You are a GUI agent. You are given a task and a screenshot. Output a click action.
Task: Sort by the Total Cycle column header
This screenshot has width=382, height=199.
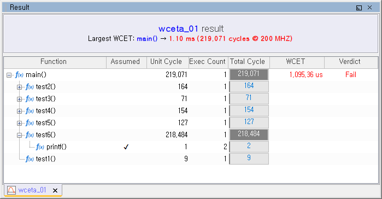(249, 62)
